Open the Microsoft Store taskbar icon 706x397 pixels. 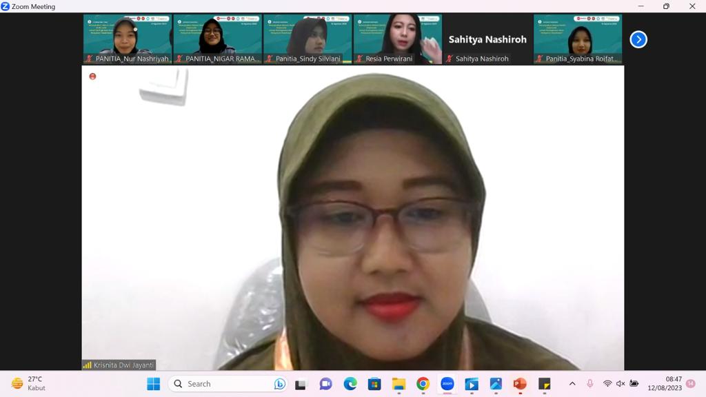(x=374, y=384)
